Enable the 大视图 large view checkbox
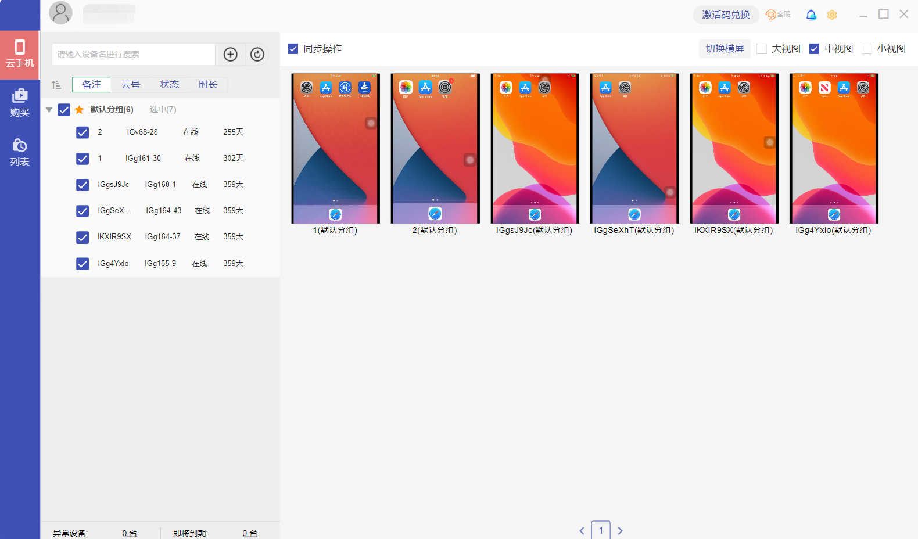The height and width of the screenshot is (539, 918). (x=762, y=49)
